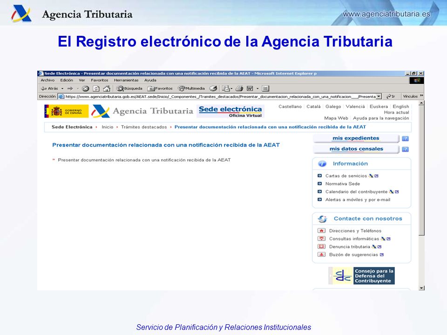Switch language to English
The height and width of the screenshot is (335, 447).
coord(400,107)
